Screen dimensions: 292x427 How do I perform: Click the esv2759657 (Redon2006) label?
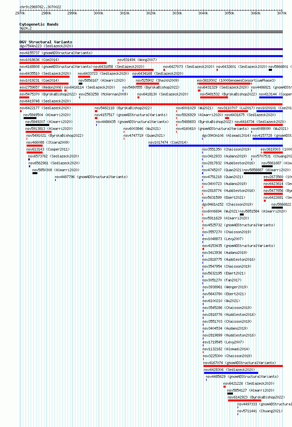(41, 87)
